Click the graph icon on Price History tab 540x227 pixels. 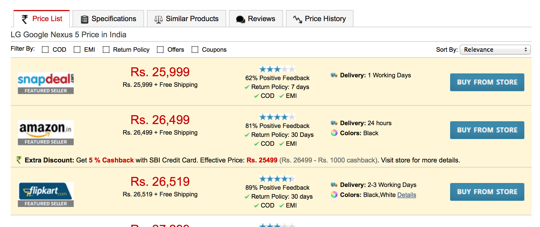(297, 19)
